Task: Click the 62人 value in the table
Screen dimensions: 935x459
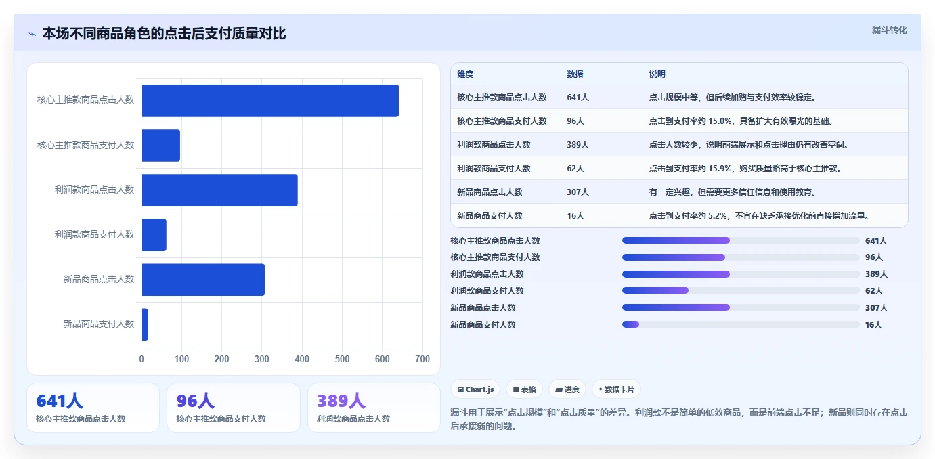Action: (x=575, y=169)
